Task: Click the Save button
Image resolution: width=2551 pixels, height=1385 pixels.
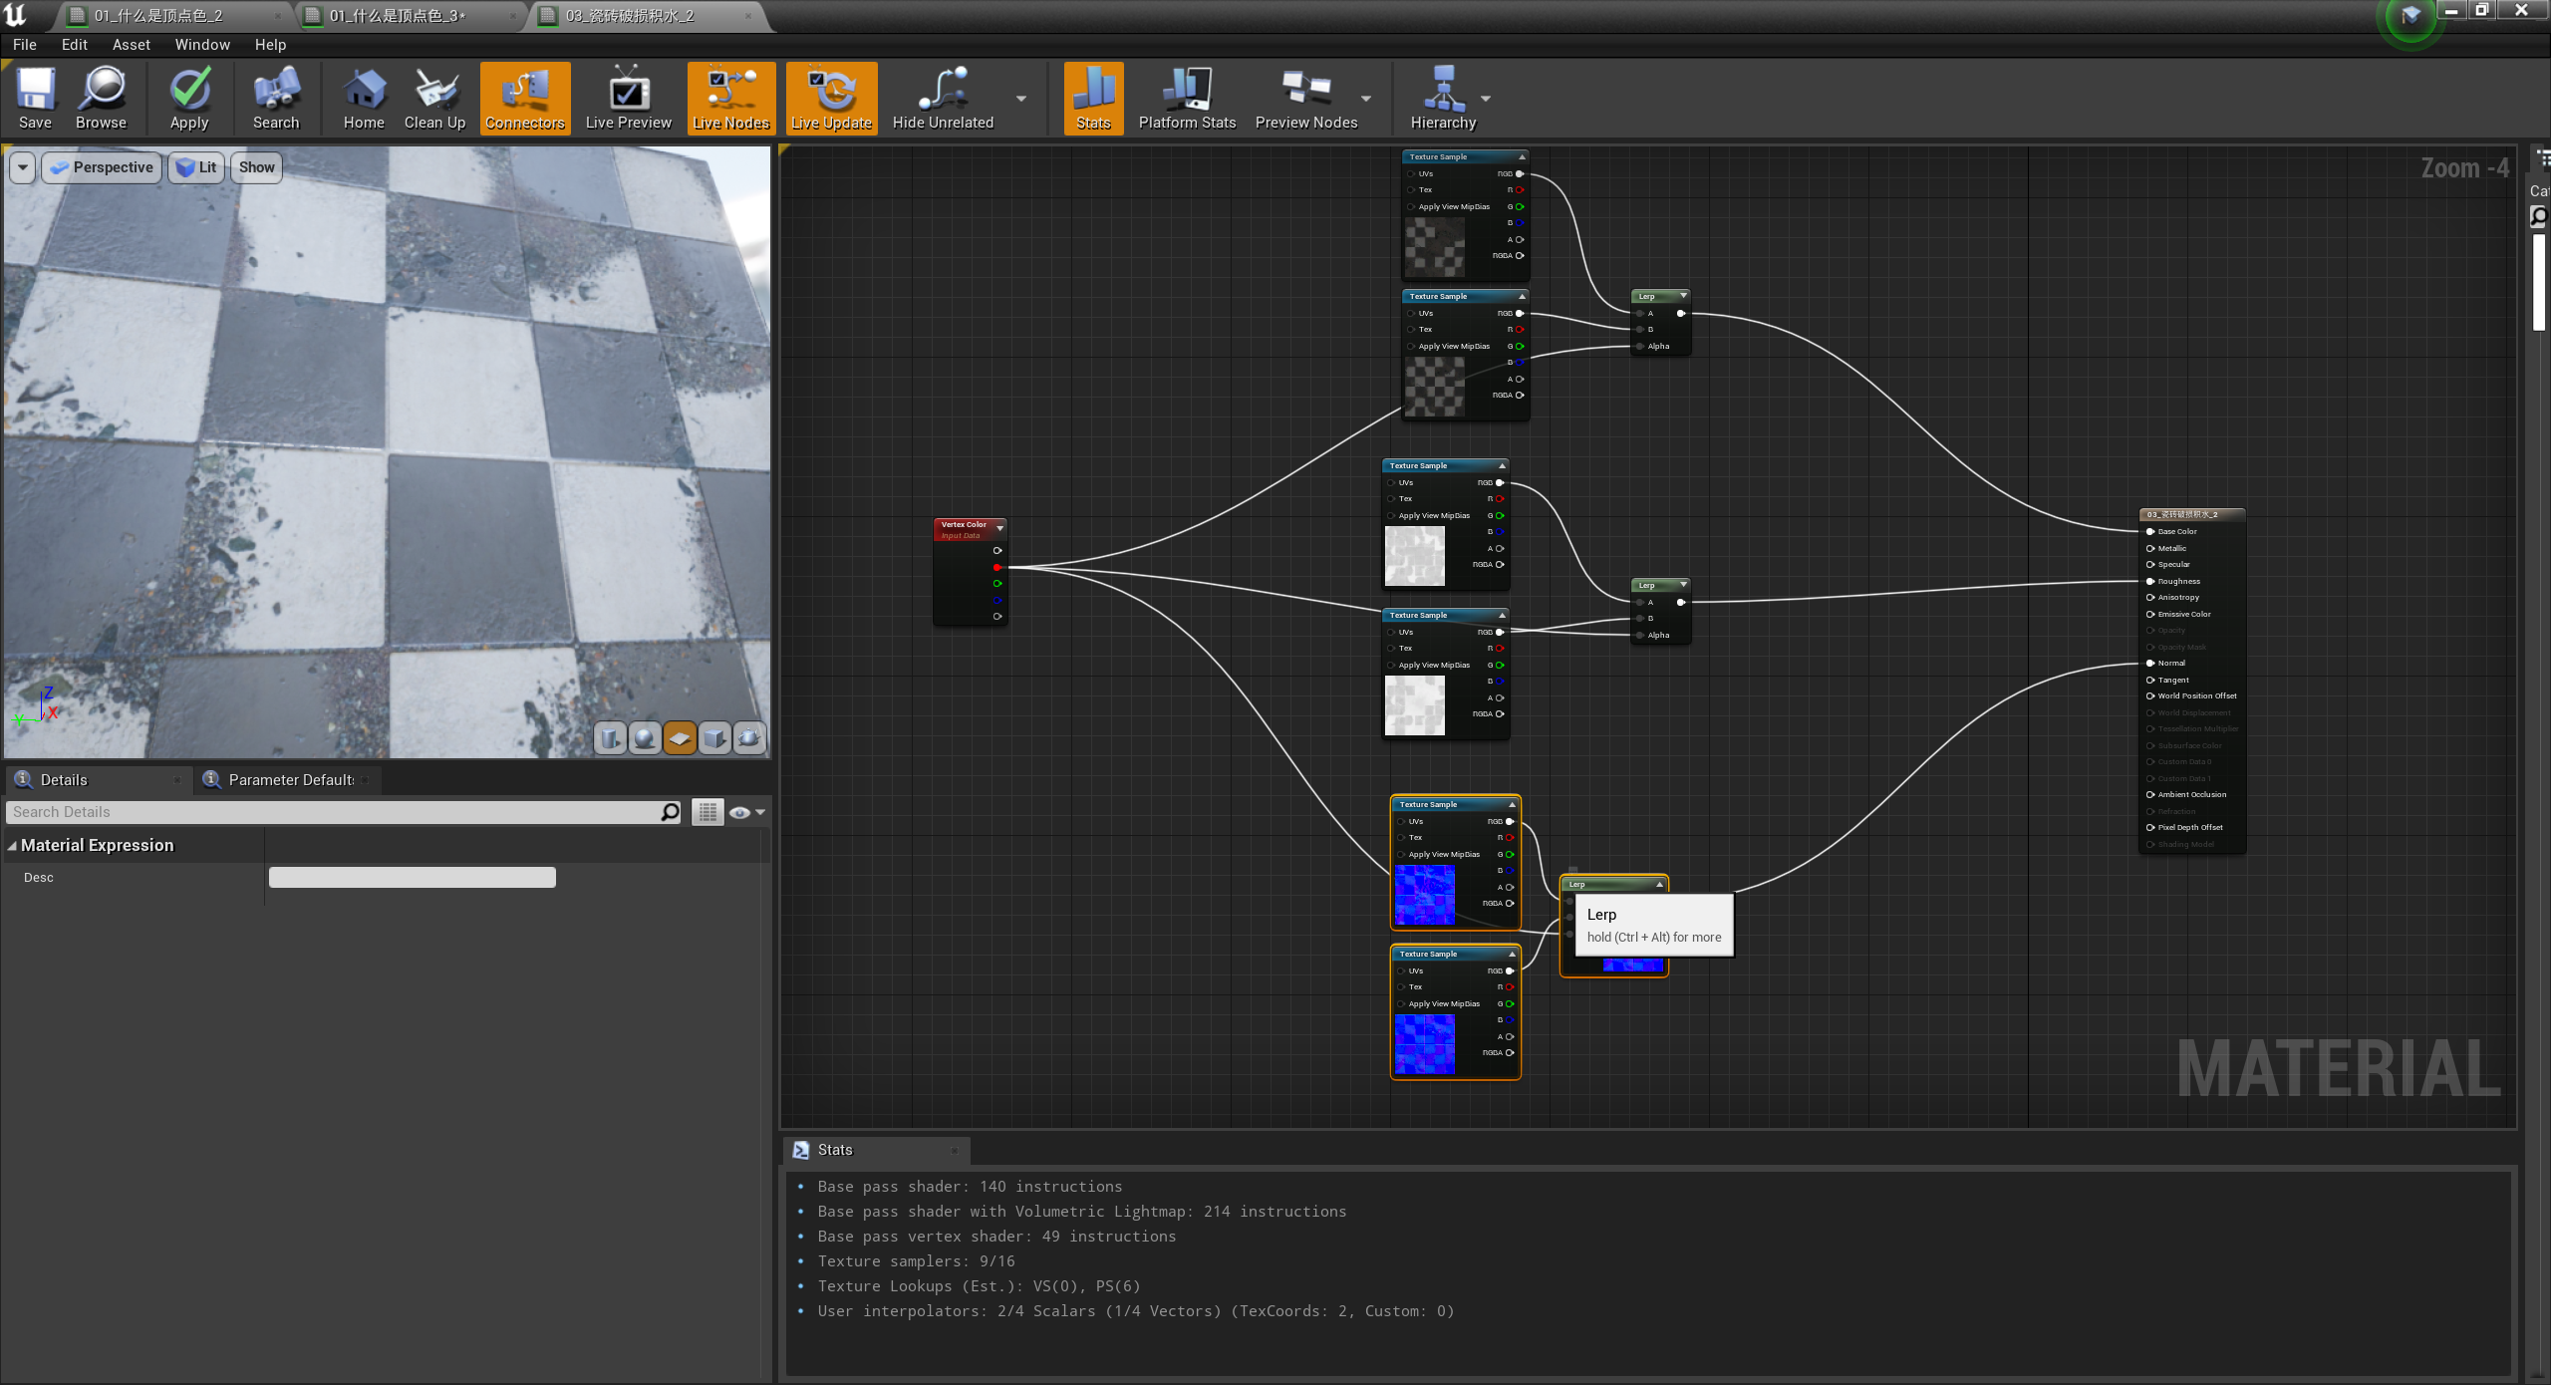Action: [x=35, y=97]
